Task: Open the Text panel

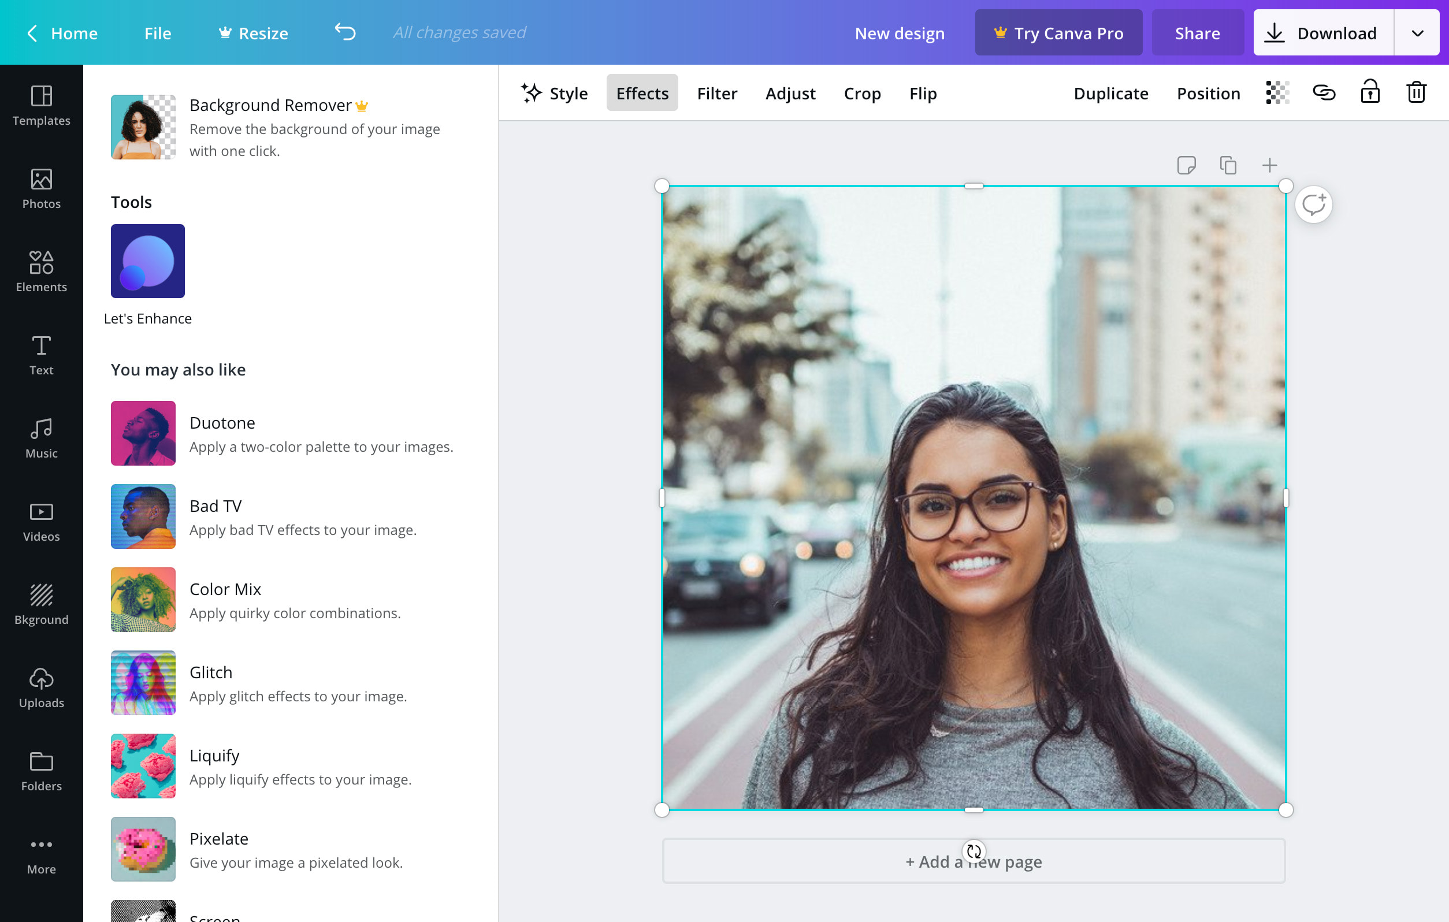Action: coord(41,355)
